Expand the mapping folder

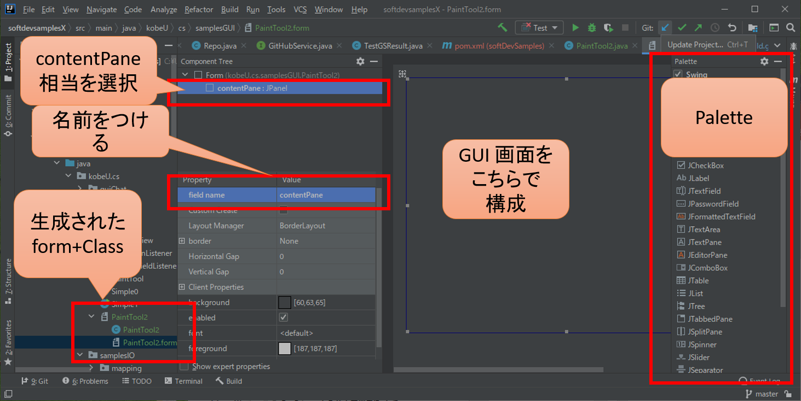(91, 368)
